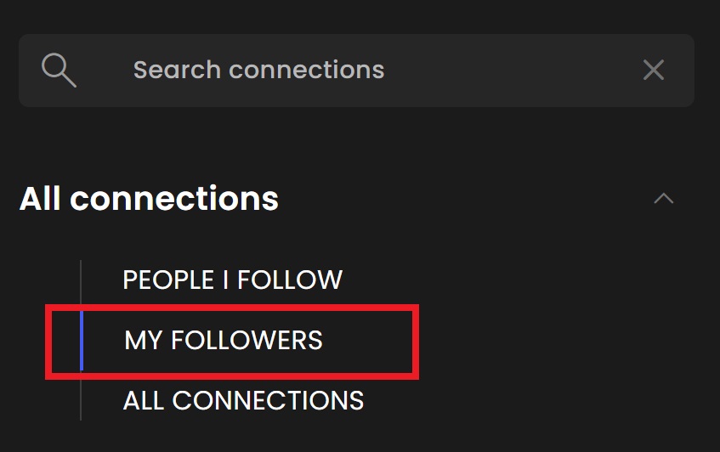
Task: Click the highlighted MY FOLLOWERS entry
Action: [x=224, y=340]
